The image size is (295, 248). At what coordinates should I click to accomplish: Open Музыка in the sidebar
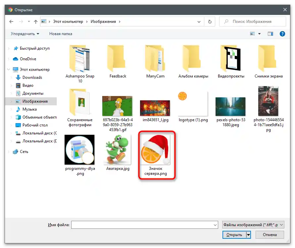click(29, 109)
